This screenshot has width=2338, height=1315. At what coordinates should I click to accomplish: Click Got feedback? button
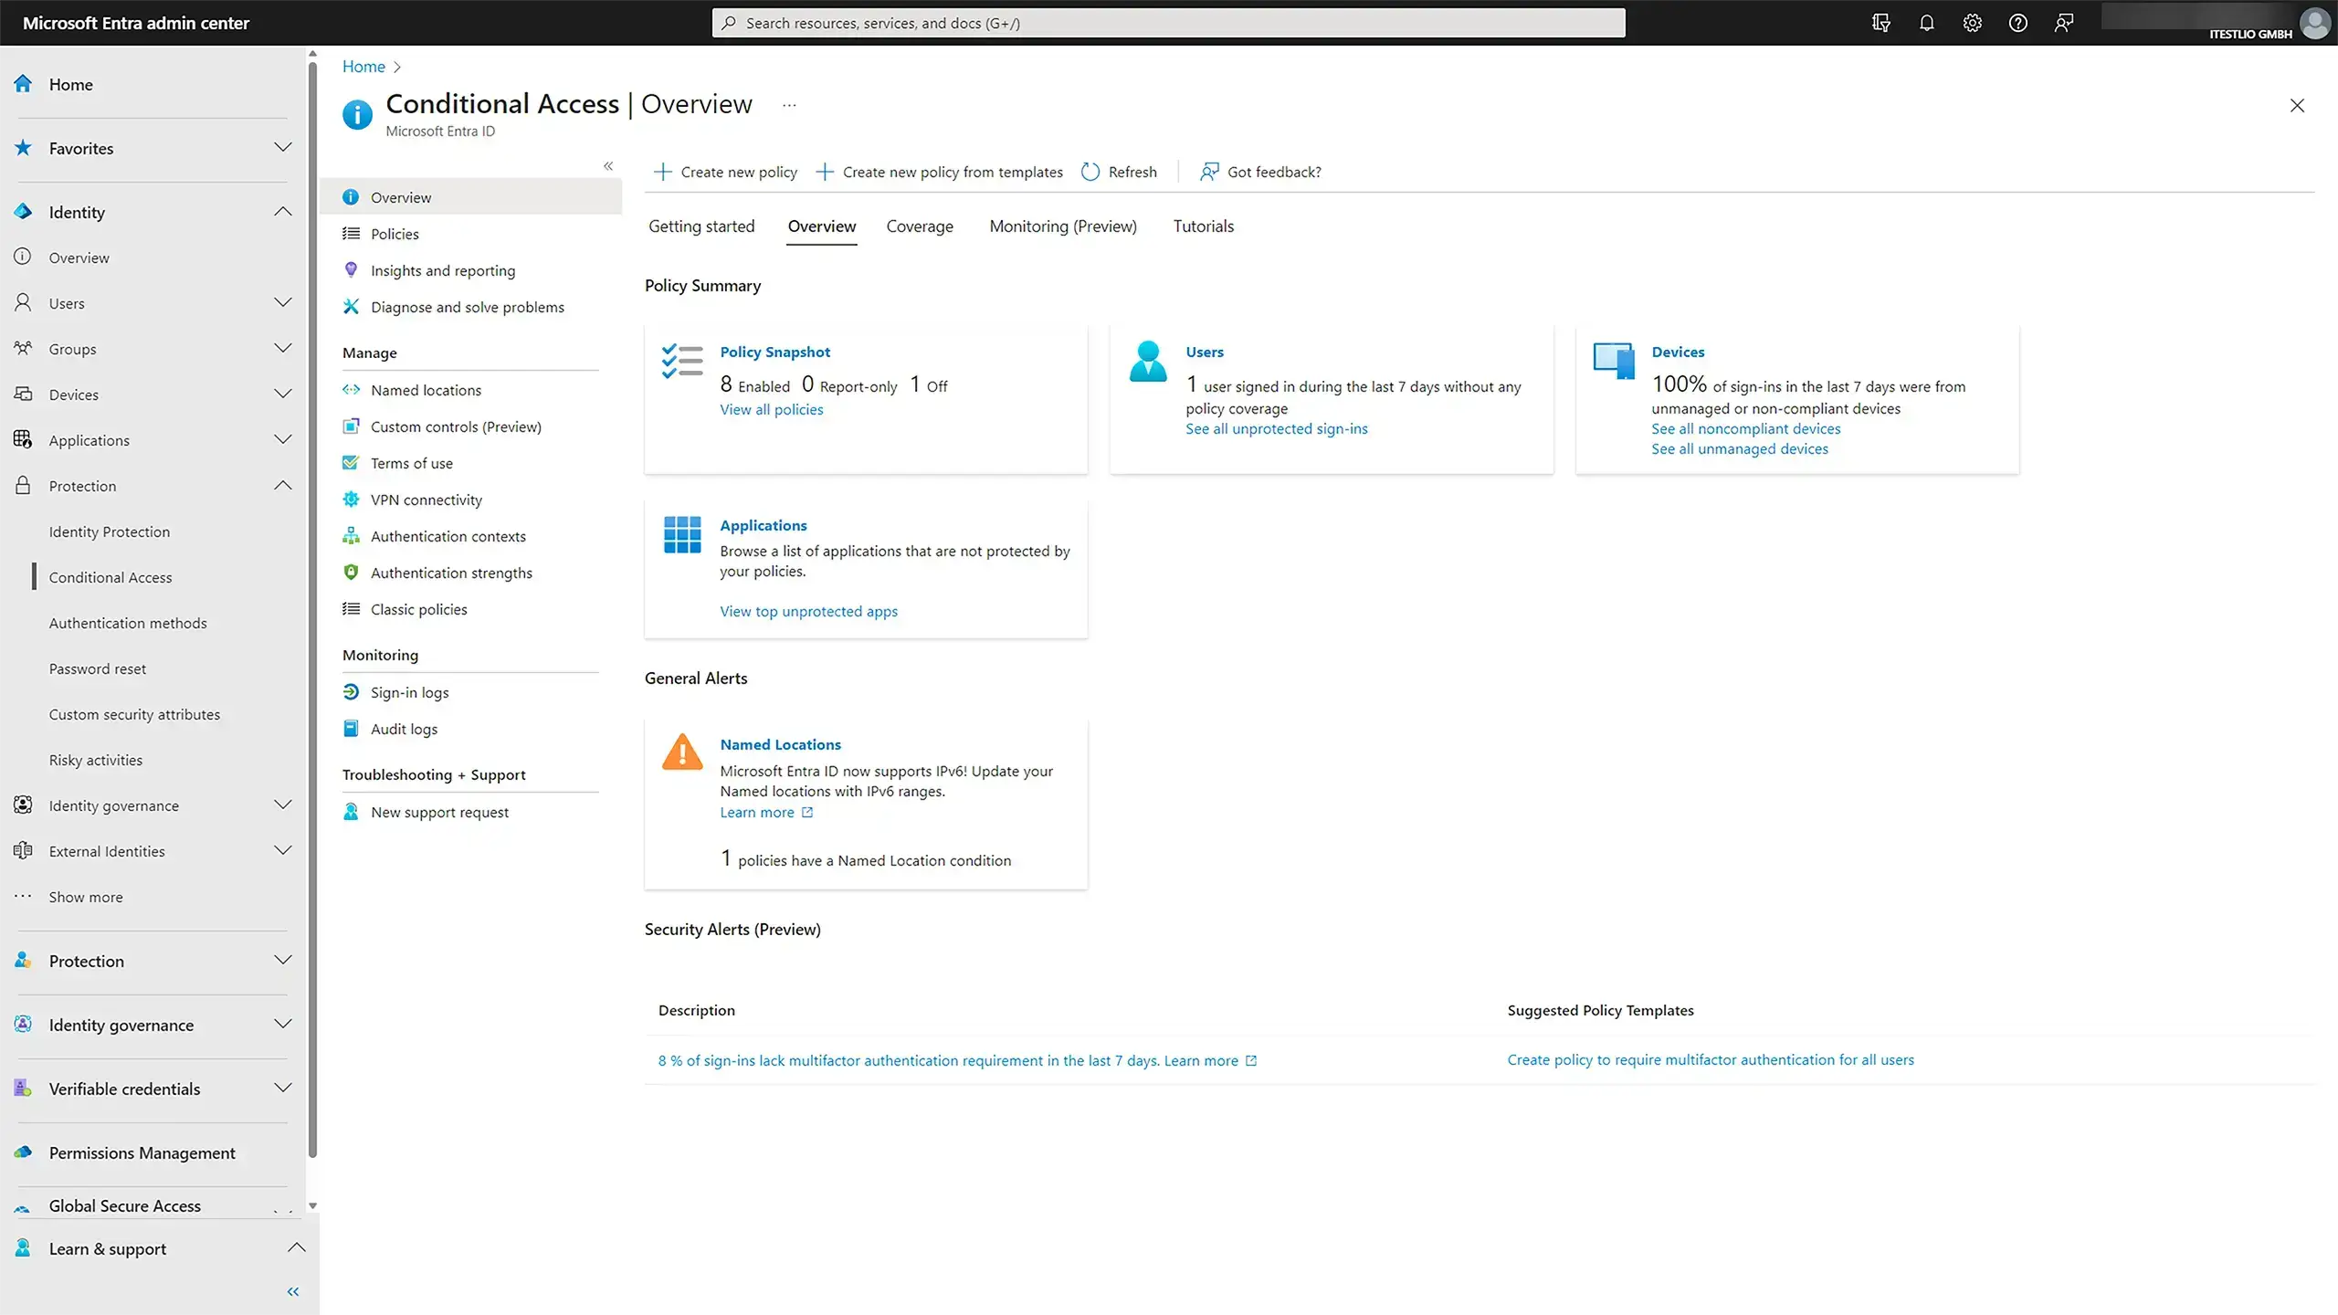point(1260,172)
